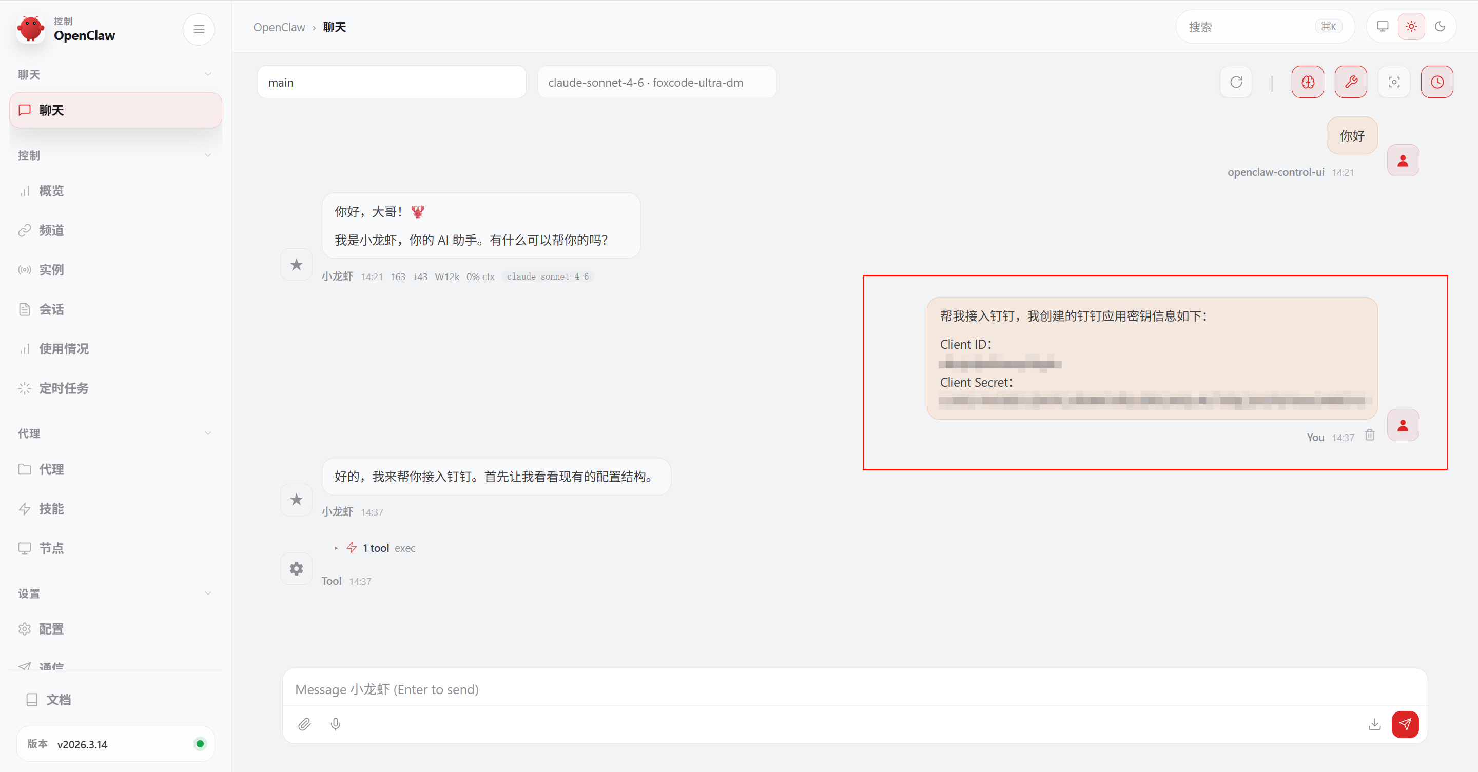Export chat with download icon
This screenshot has height=772, width=1478.
[1374, 724]
